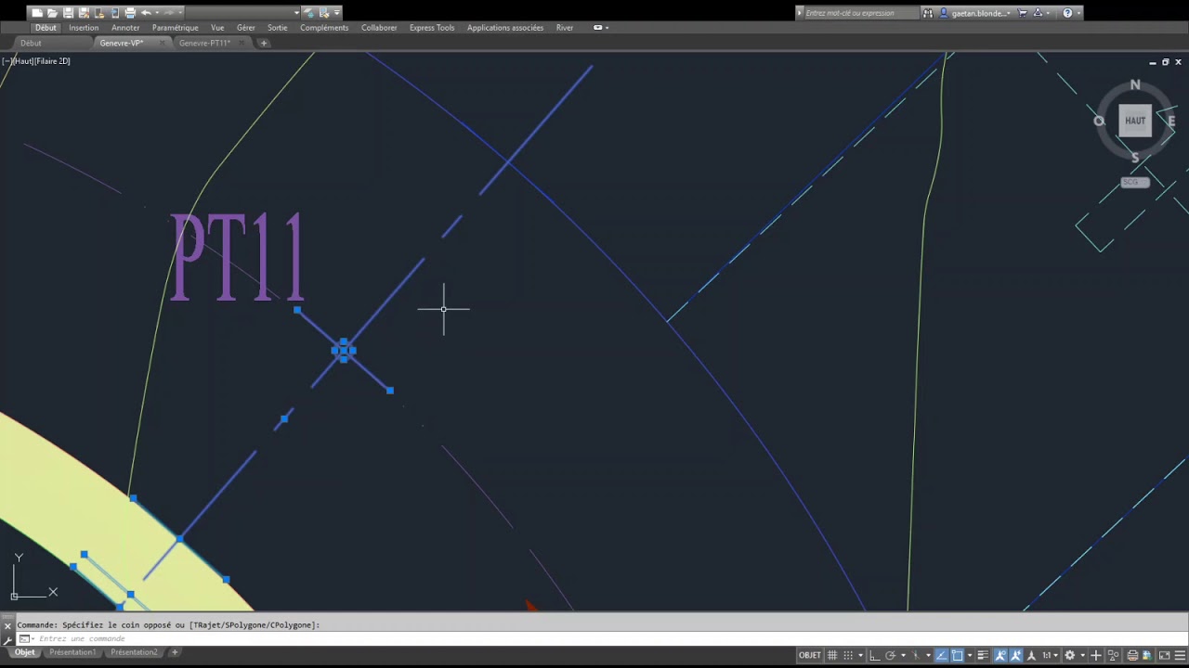
Task: Switch to the Geneve-PT11* drawing tab
Action: [204, 44]
